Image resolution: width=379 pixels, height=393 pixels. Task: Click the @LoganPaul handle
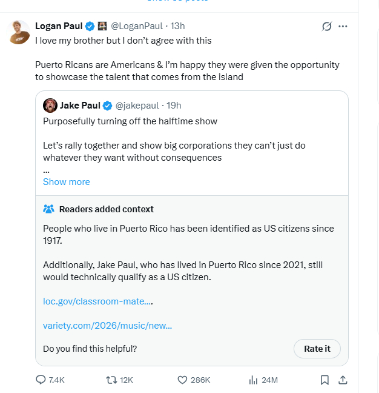click(136, 26)
